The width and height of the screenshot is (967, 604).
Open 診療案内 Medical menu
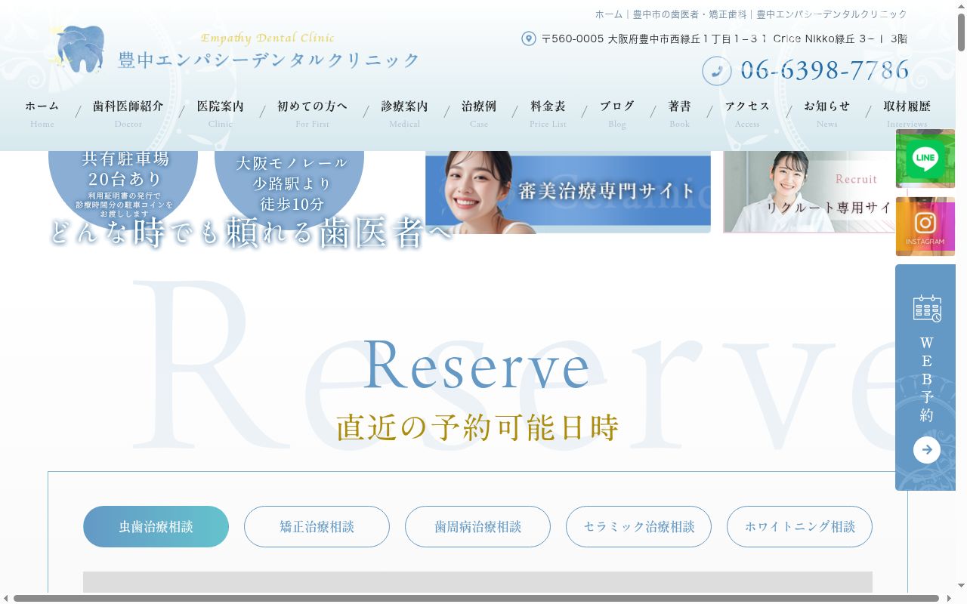[x=405, y=113]
